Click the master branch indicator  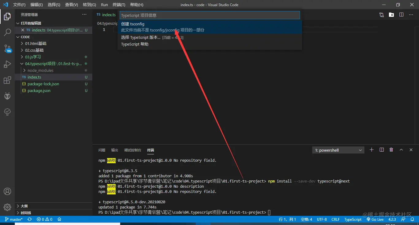[x=14, y=219]
